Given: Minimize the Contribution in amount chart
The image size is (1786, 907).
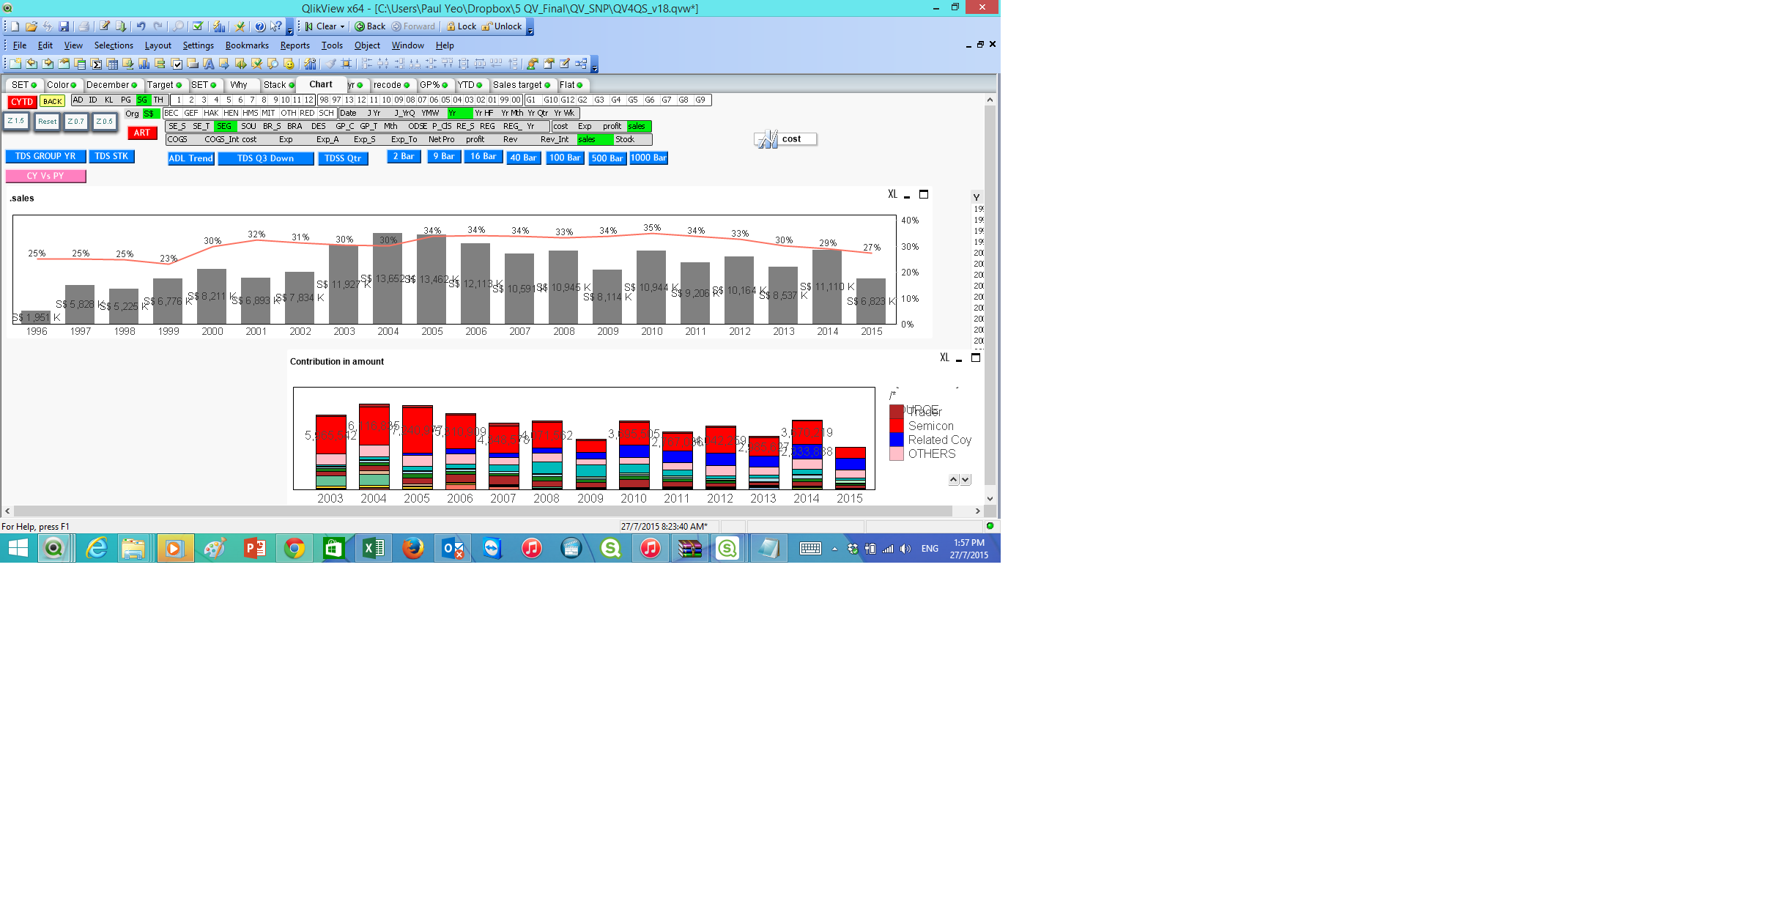Looking at the screenshot, I should [x=958, y=359].
